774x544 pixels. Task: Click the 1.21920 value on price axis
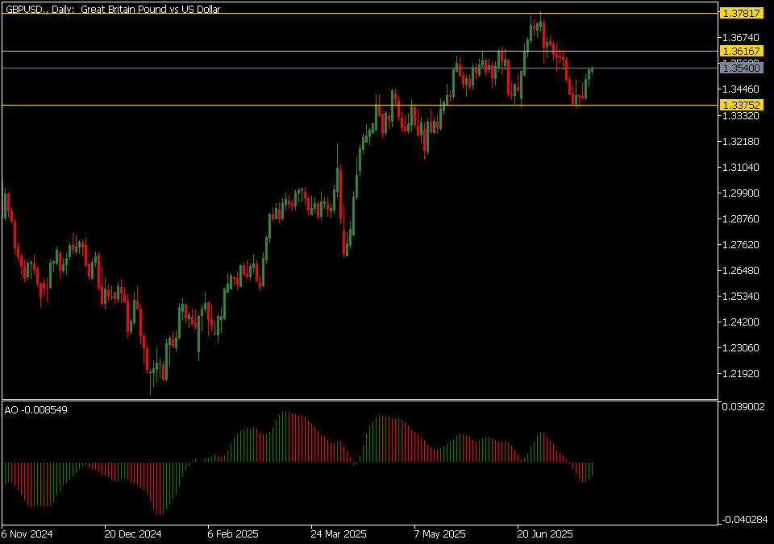click(742, 374)
